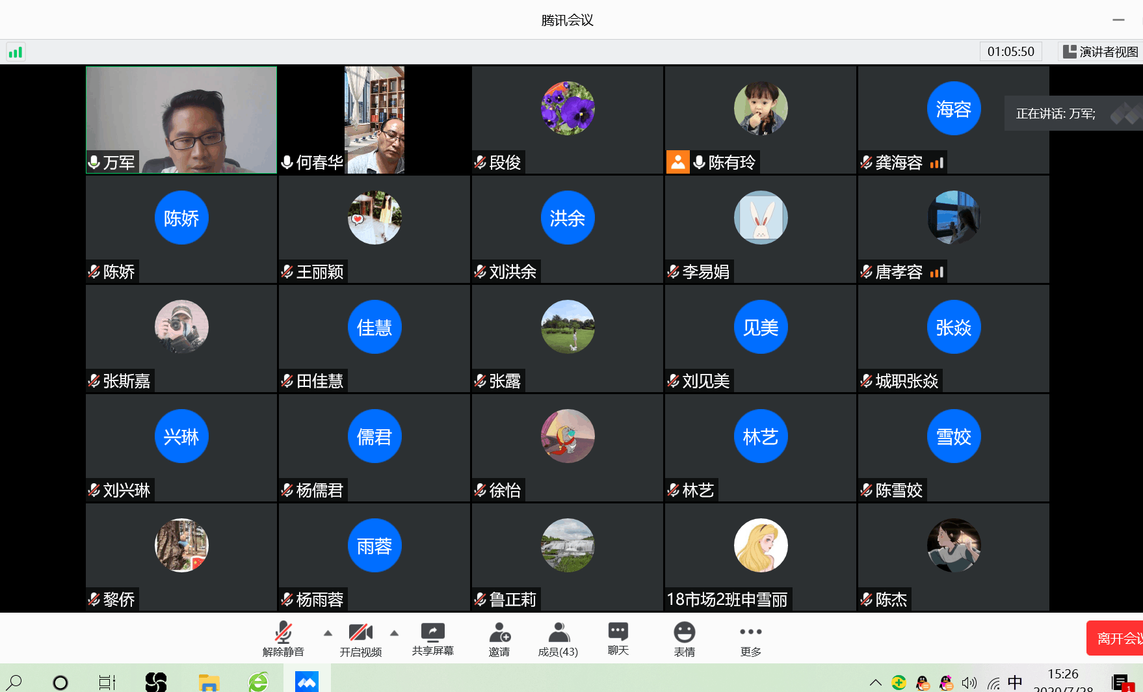
Task: Turn on camera with 开启视频 button
Action: tap(361, 639)
